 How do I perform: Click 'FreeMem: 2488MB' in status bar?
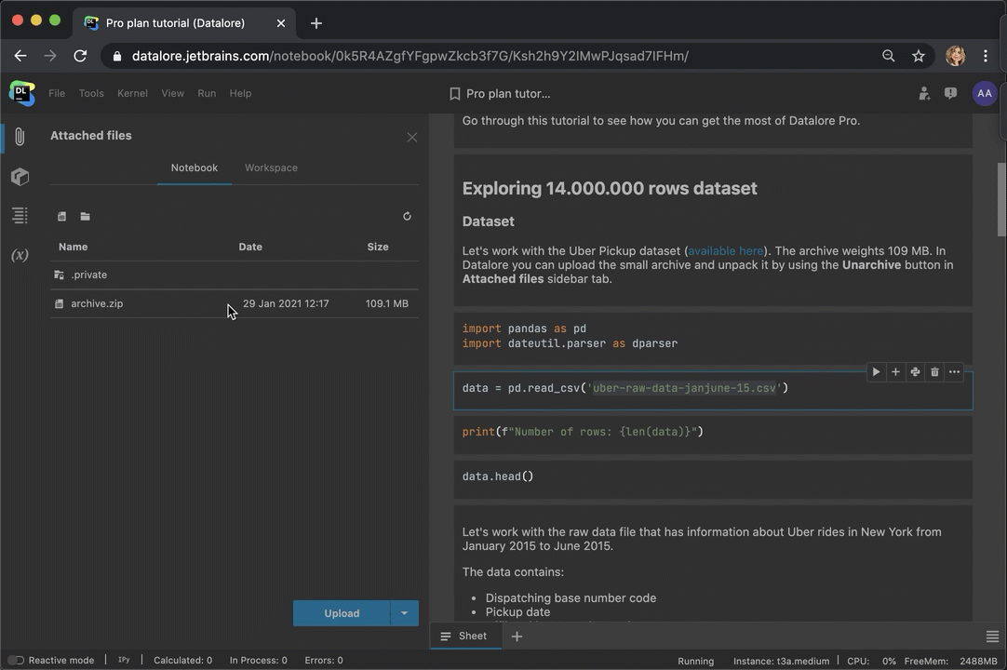click(951, 661)
